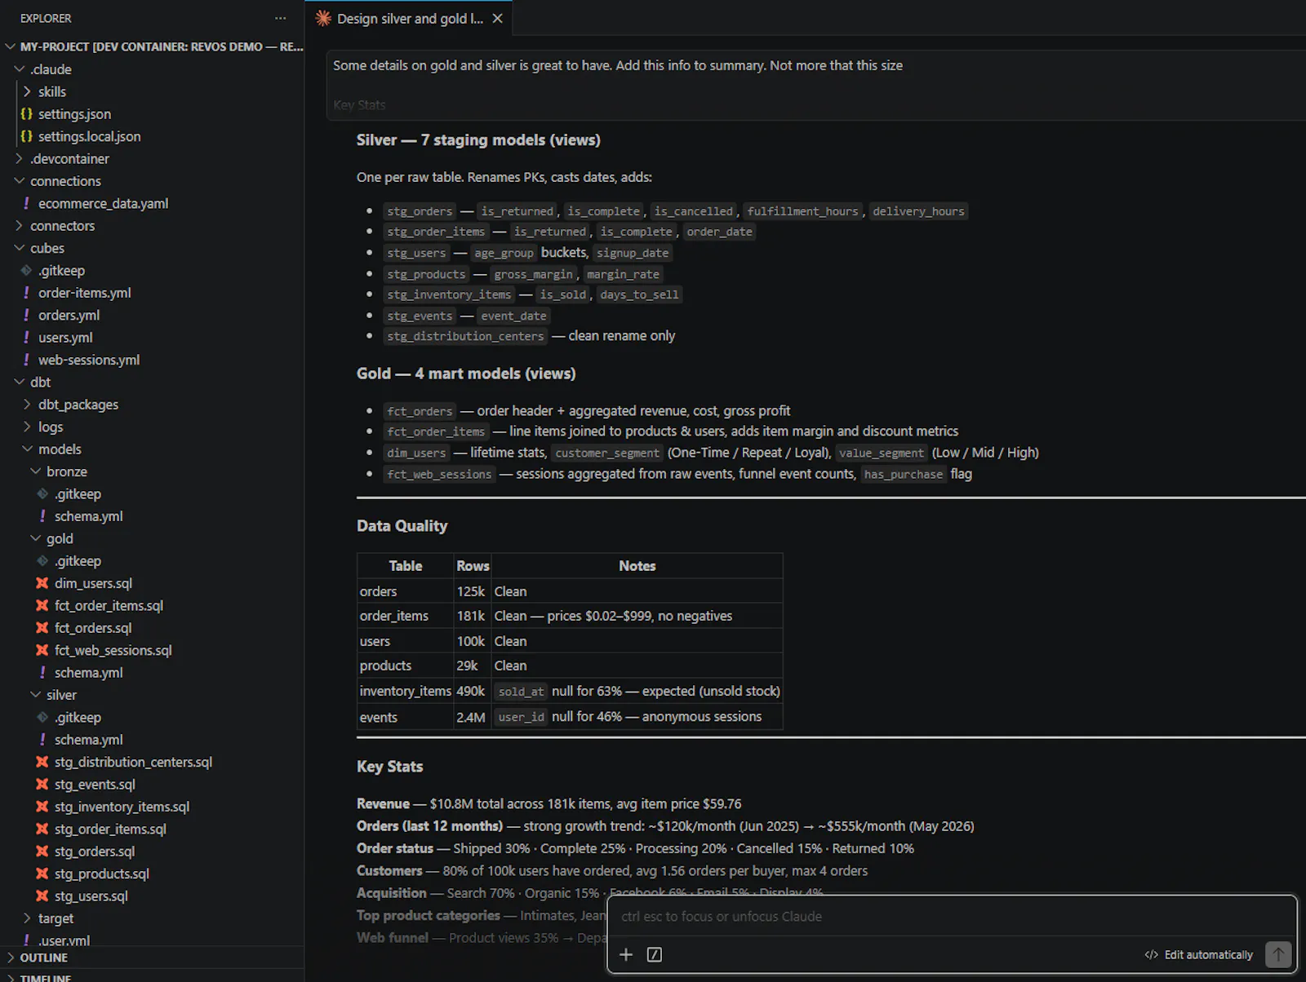
Task: Collapse the gold folder
Action: [36, 538]
